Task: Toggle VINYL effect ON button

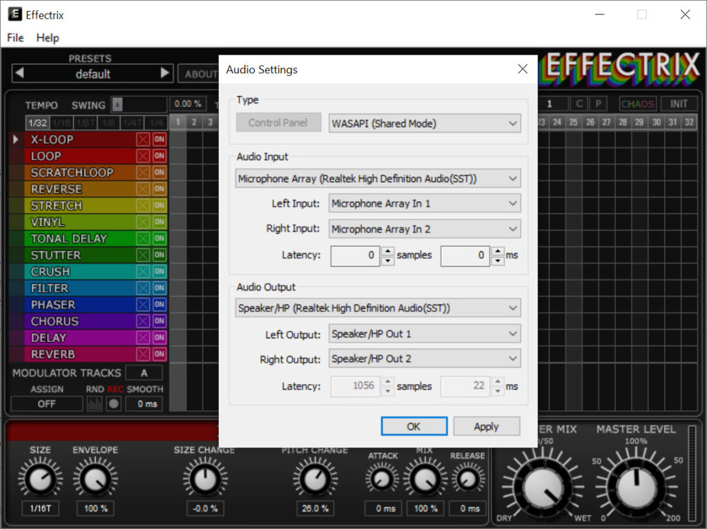Action: pyautogui.click(x=159, y=222)
